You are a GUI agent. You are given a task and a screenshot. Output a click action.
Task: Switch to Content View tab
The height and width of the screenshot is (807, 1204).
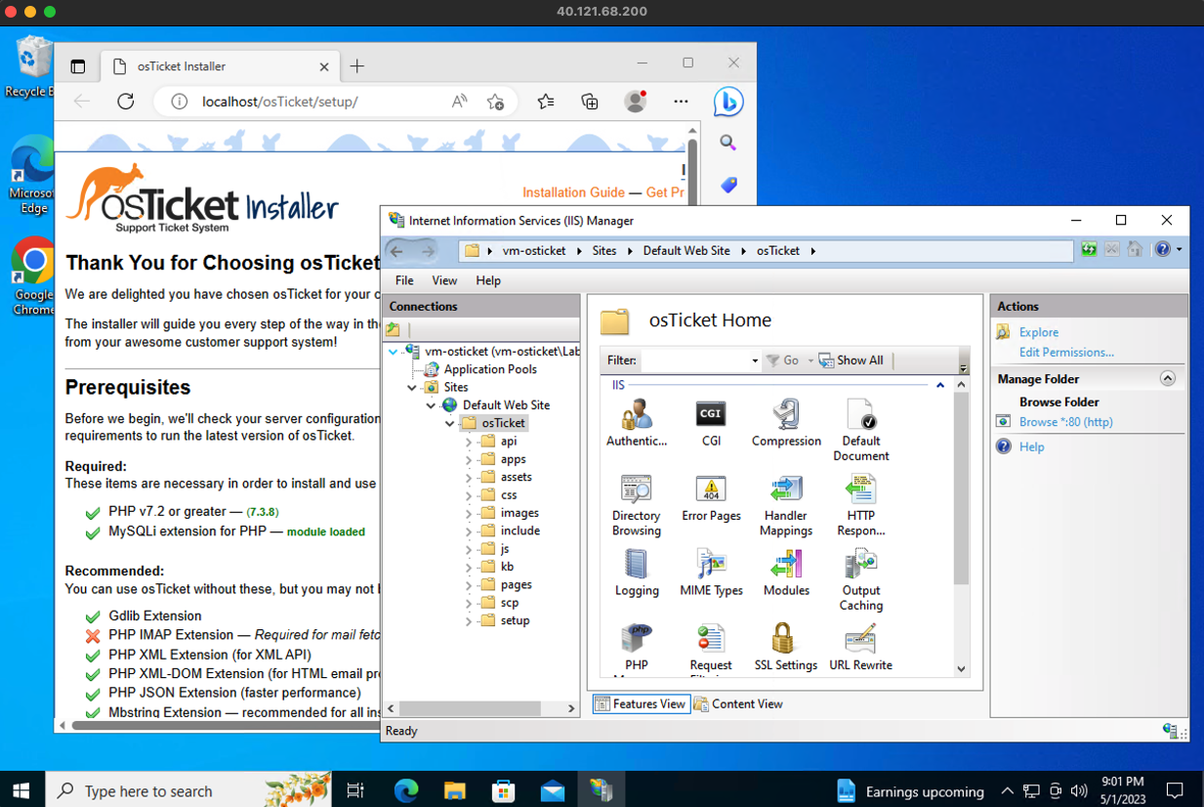pyautogui.click(x=738, y=703)
